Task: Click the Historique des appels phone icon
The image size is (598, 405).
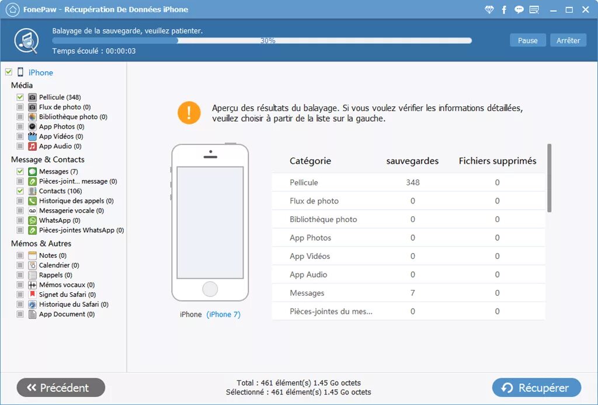Action: 33,201
